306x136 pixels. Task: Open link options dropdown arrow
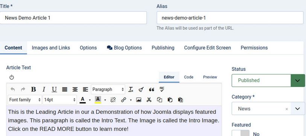coord(131,100)
